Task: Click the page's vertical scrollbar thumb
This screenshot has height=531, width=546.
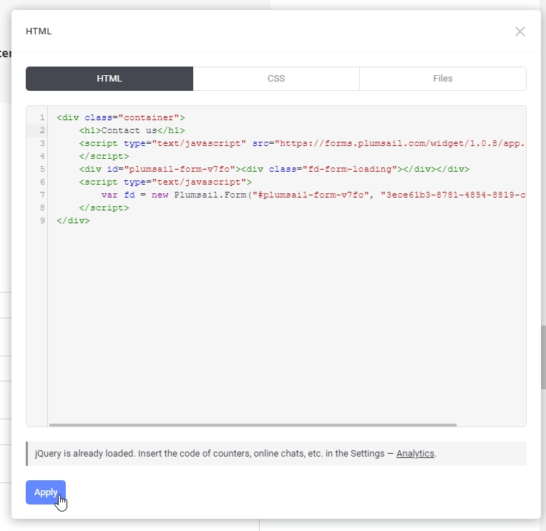Action: (543, 358)
